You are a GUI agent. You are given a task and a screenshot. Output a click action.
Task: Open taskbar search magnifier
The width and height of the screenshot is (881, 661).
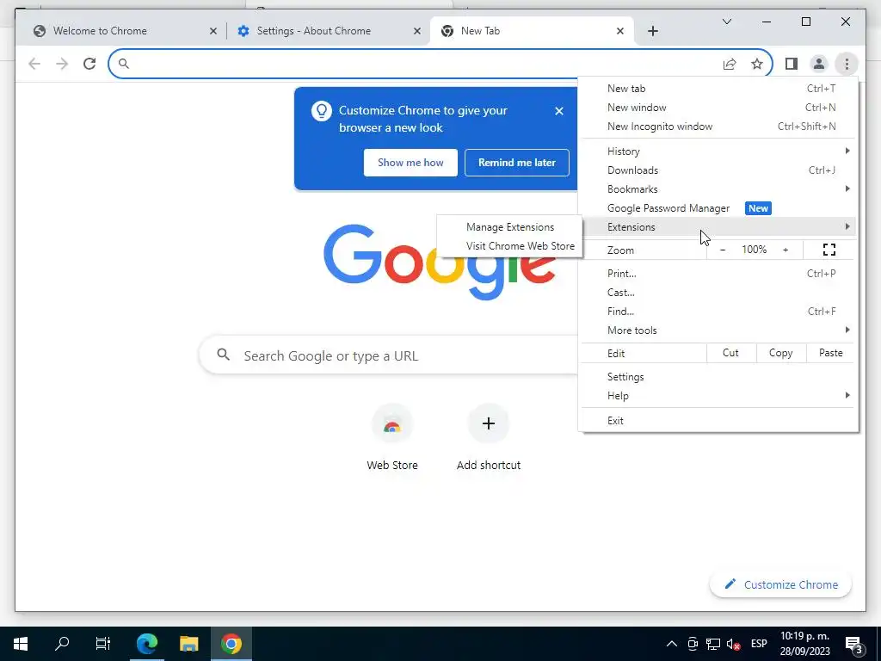(62, 644)
